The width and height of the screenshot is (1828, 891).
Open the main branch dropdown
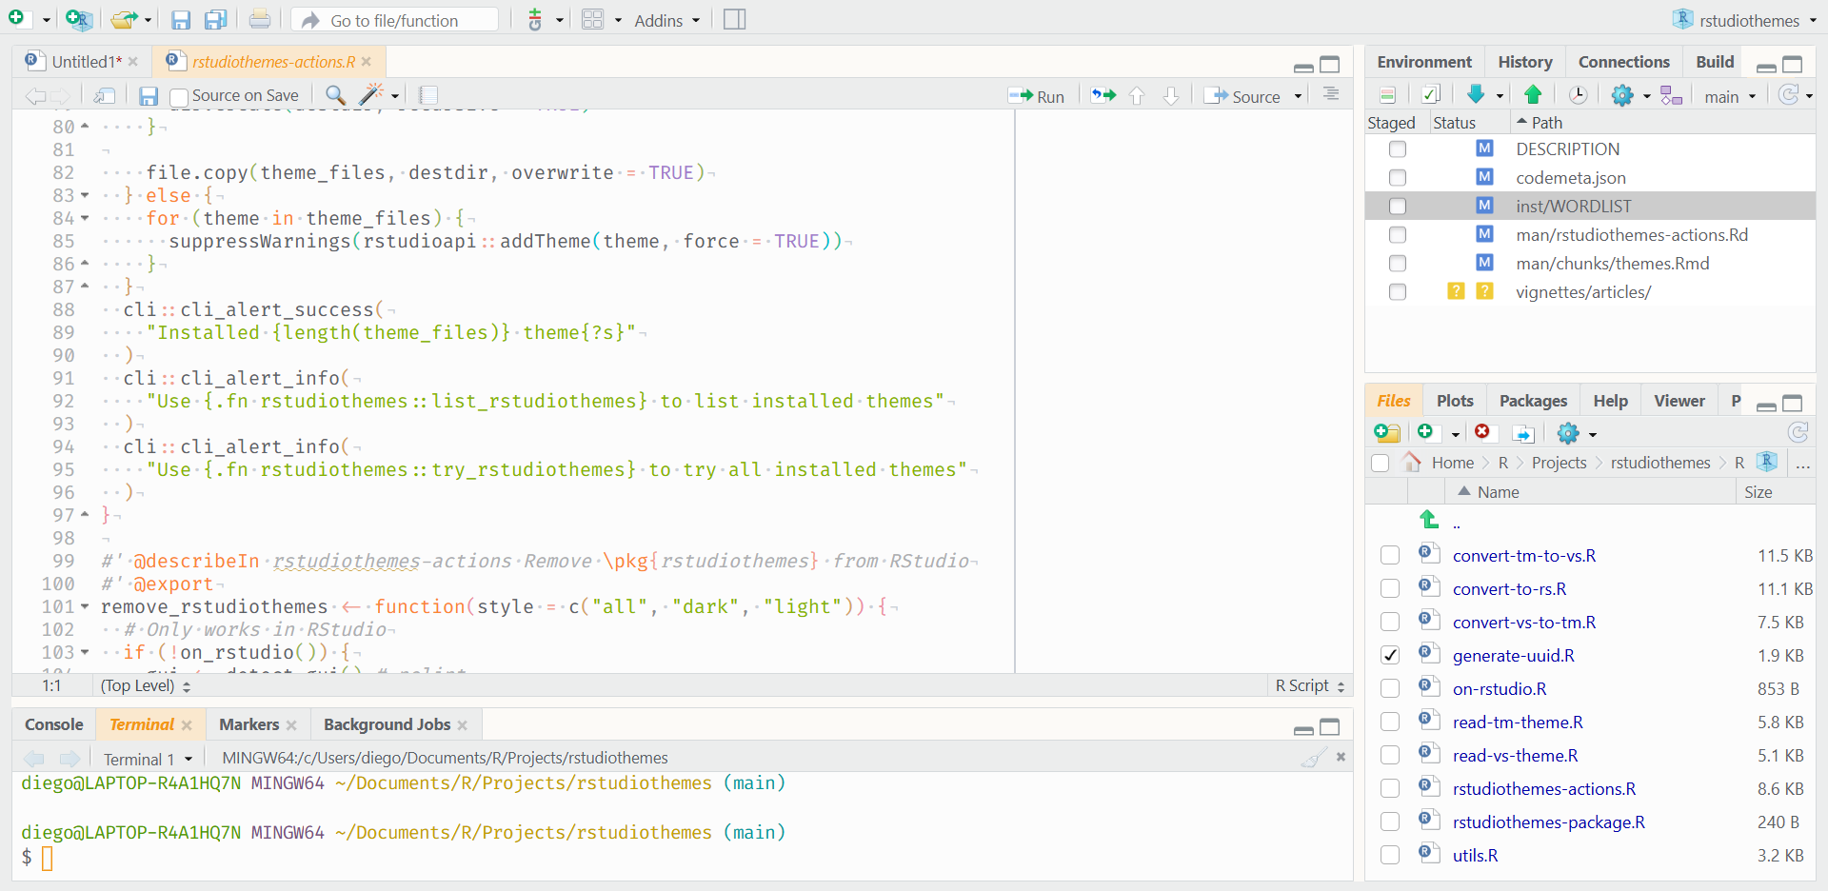pos(1730,96)
